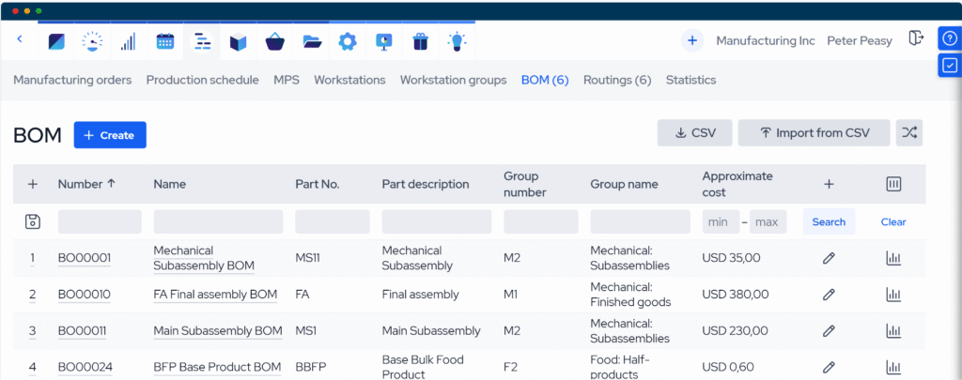Open the calendar icon in top toolbar
962x380 pixels.
point(165,41)
